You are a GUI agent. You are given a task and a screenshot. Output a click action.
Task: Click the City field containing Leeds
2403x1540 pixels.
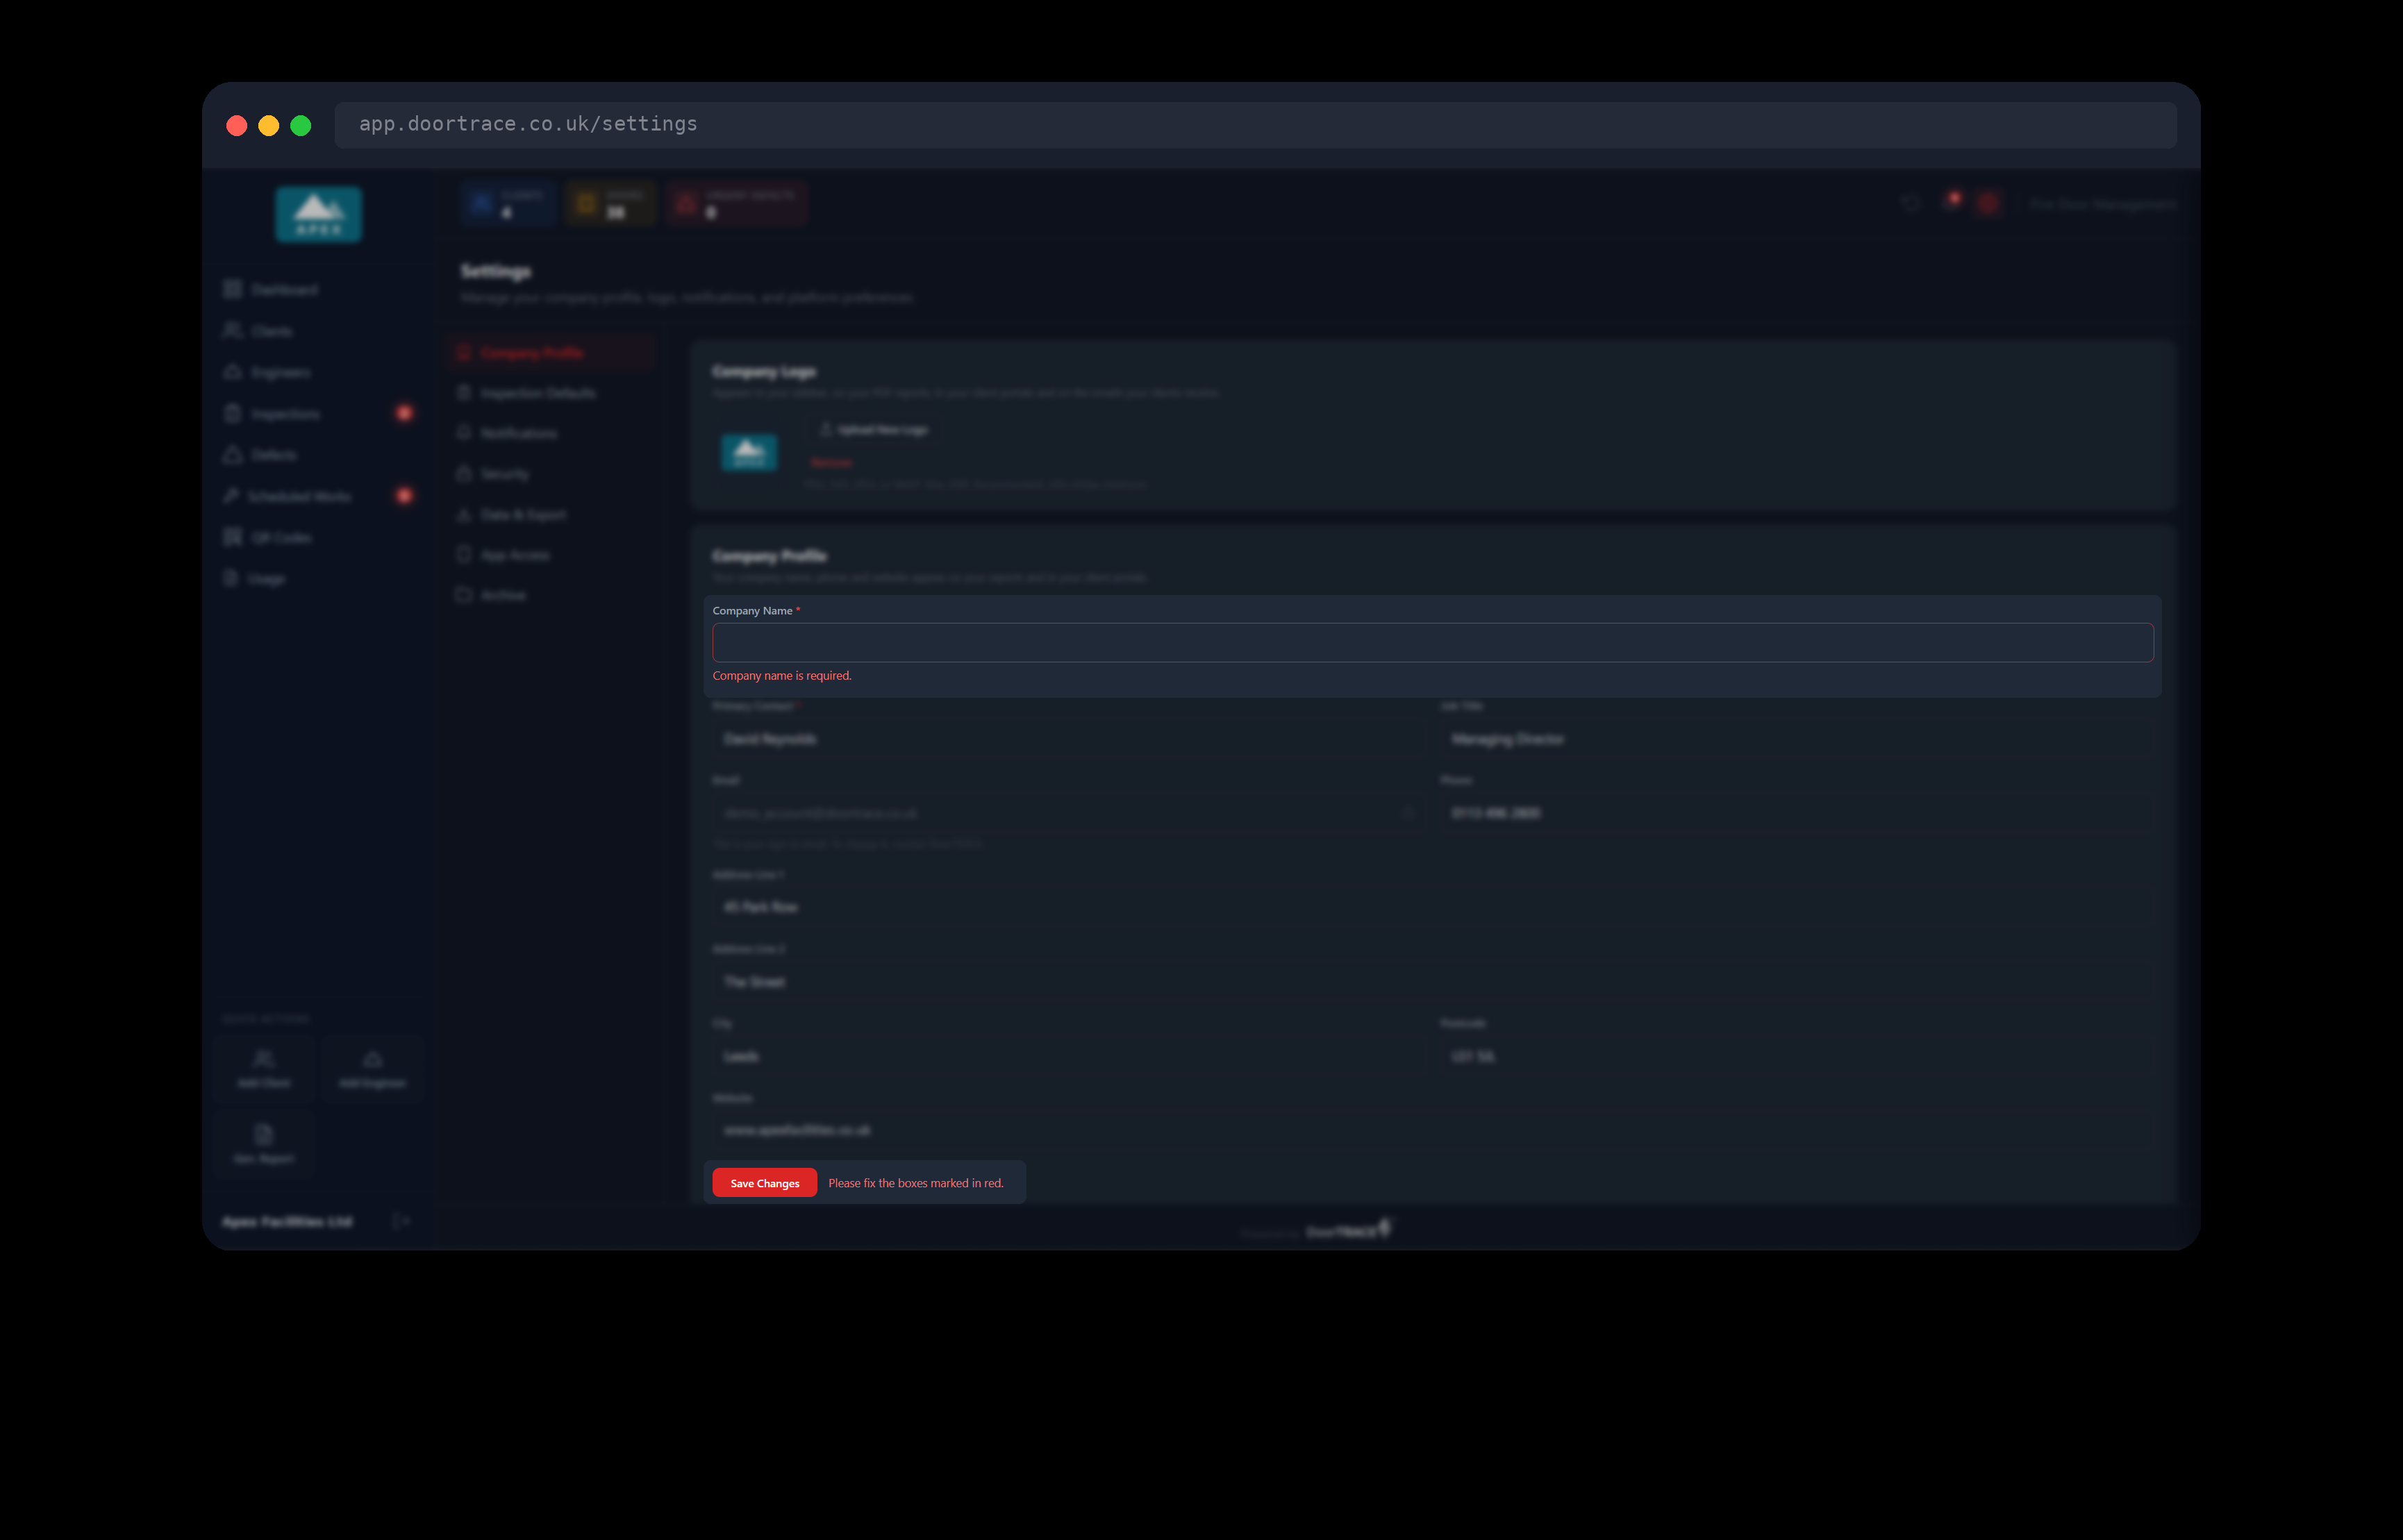(x=1068, y=1056)
